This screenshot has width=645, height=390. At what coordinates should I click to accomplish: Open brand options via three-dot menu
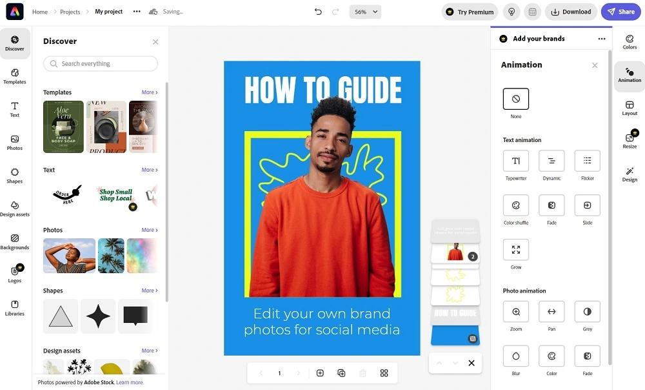602,38
